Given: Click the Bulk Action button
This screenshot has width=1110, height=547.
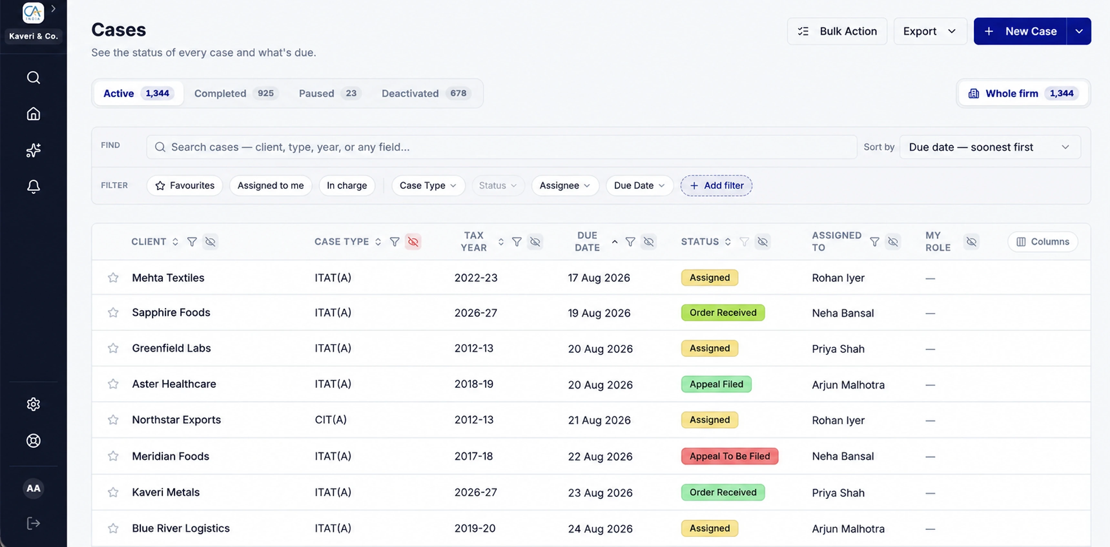Looking at the screenshot, I should (x=837, y=31).
